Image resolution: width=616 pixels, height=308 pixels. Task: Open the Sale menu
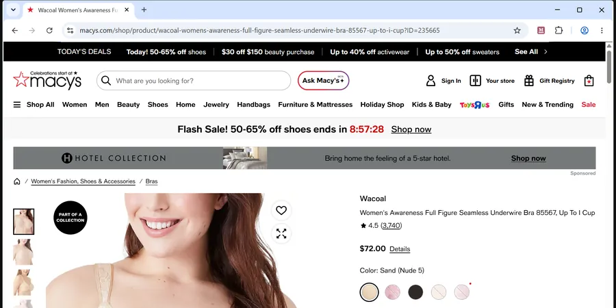pos(589,105)
